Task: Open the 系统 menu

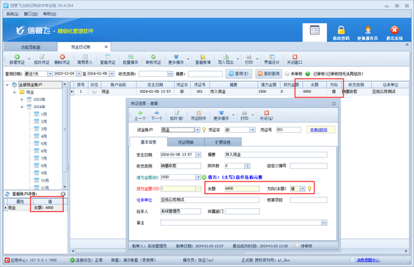Action: pyautogui.click(x=12, y=14)
